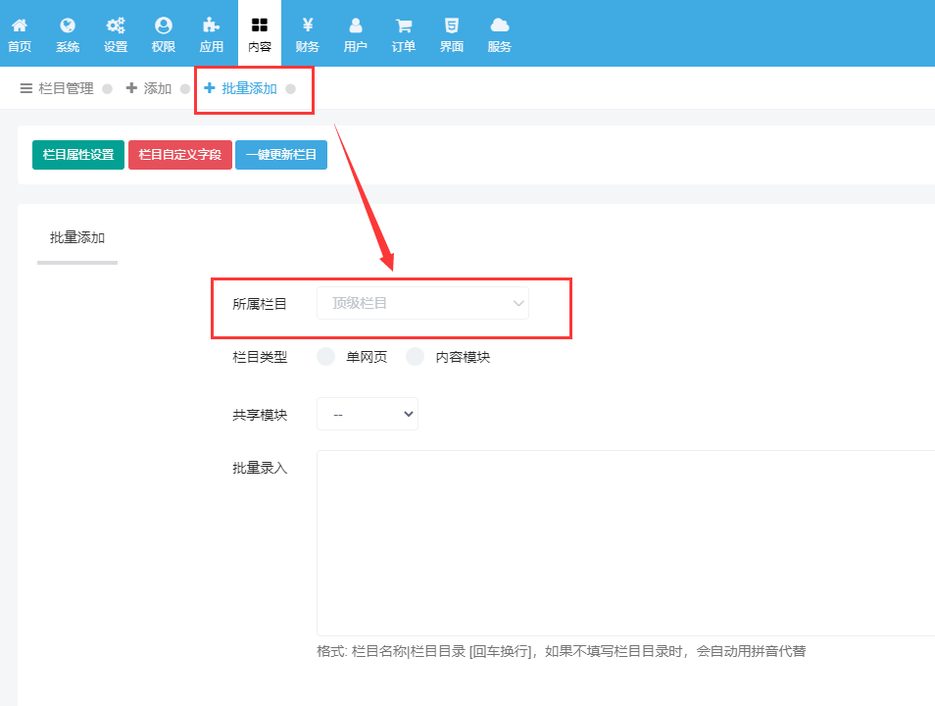935x706 pixels.
Task: Open the 订单 menu label
Action: click(x=404, y=46)
